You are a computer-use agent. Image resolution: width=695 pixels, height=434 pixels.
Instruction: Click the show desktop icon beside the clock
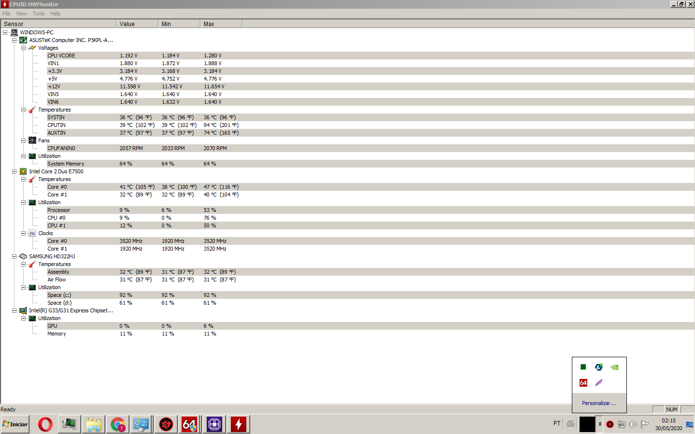(x=690, y=424)
